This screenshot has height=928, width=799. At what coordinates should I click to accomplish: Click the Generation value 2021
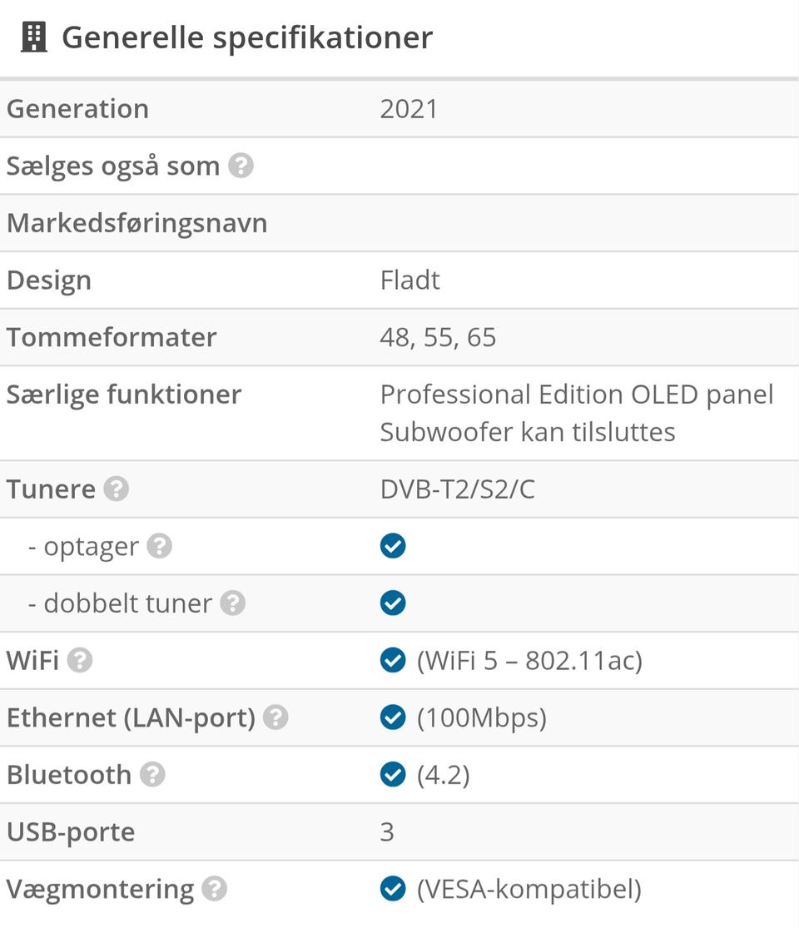[x=409, y=109]
